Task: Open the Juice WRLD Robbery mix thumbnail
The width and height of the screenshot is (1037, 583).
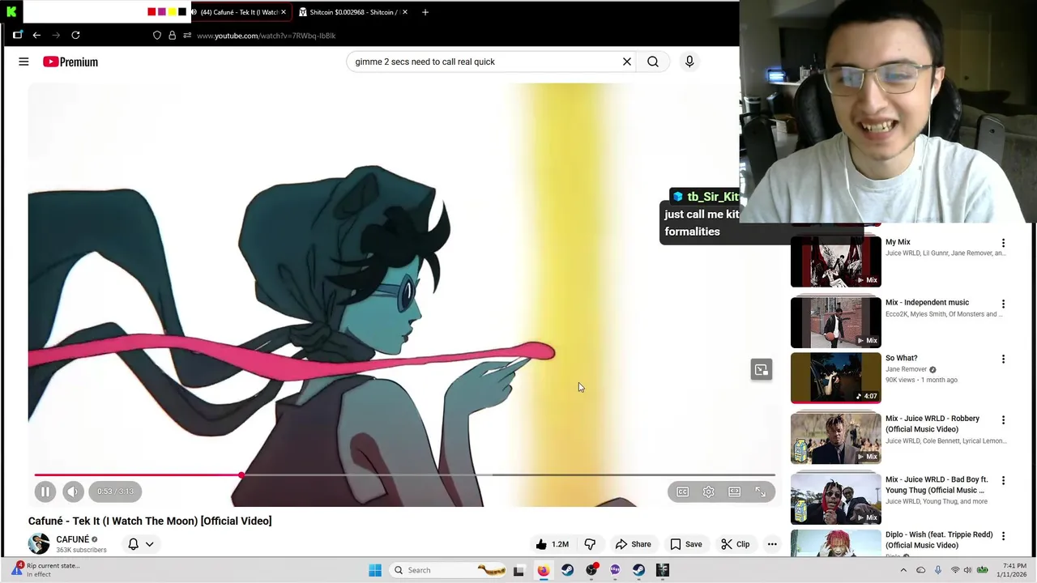Action: point(835,438)
